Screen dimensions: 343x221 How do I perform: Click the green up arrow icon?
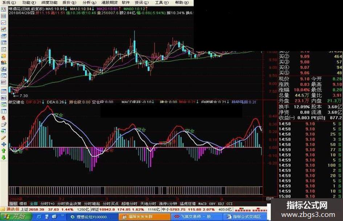pyautogui.click(x=4, y=151)
